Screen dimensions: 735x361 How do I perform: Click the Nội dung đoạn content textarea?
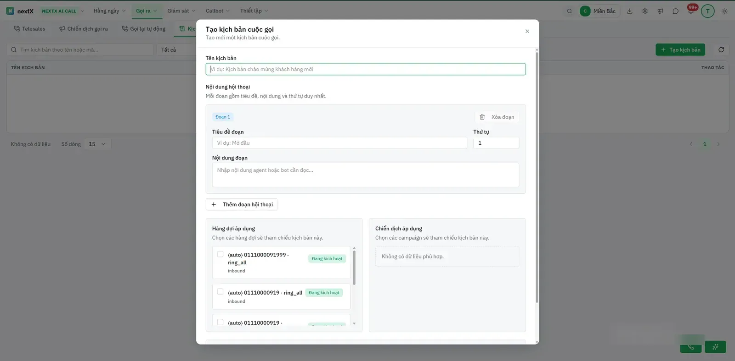point(366,175)
